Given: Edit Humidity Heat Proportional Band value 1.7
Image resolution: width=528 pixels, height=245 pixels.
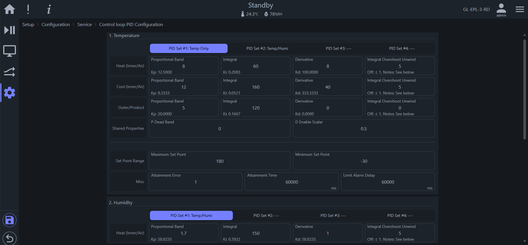Looking at the screenshot, I should [184, 233].
